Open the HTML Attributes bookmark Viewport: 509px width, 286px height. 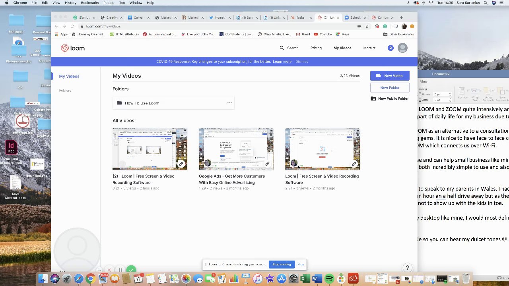[x=124, y=34]
